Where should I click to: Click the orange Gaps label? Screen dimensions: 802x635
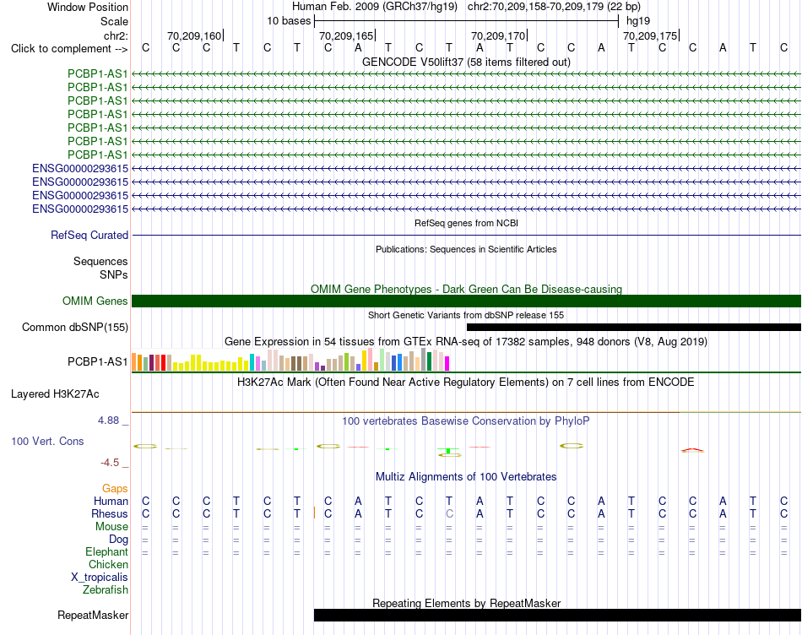click(115, 489)
